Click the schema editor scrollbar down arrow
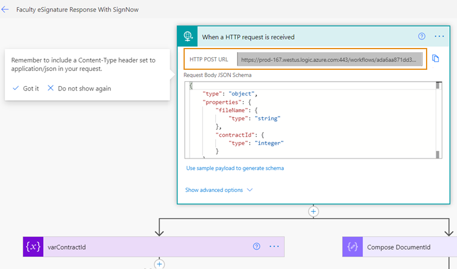 pyautogui.click(x=439, y=155)
